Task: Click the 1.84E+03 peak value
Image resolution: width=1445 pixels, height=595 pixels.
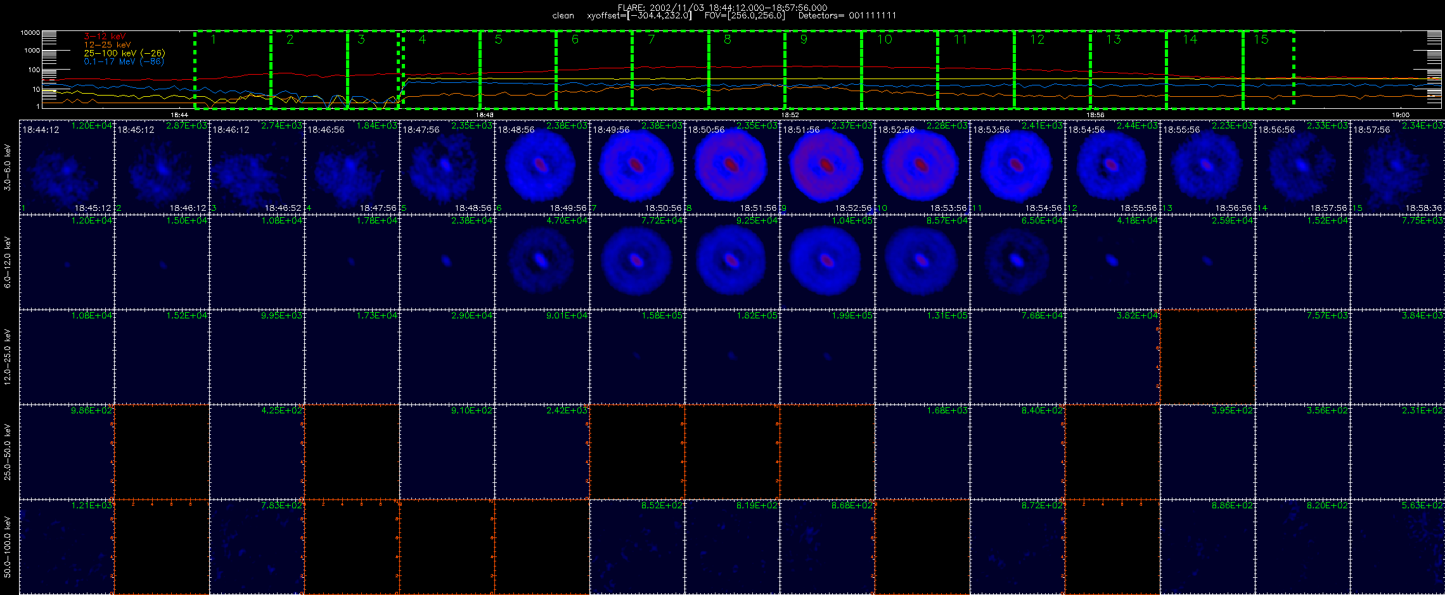Action: 376,125
